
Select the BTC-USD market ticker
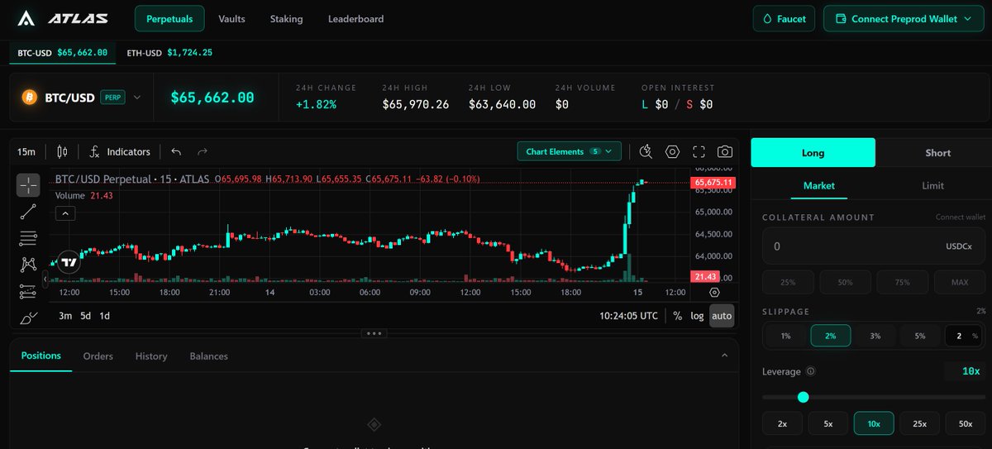[63, 52]
